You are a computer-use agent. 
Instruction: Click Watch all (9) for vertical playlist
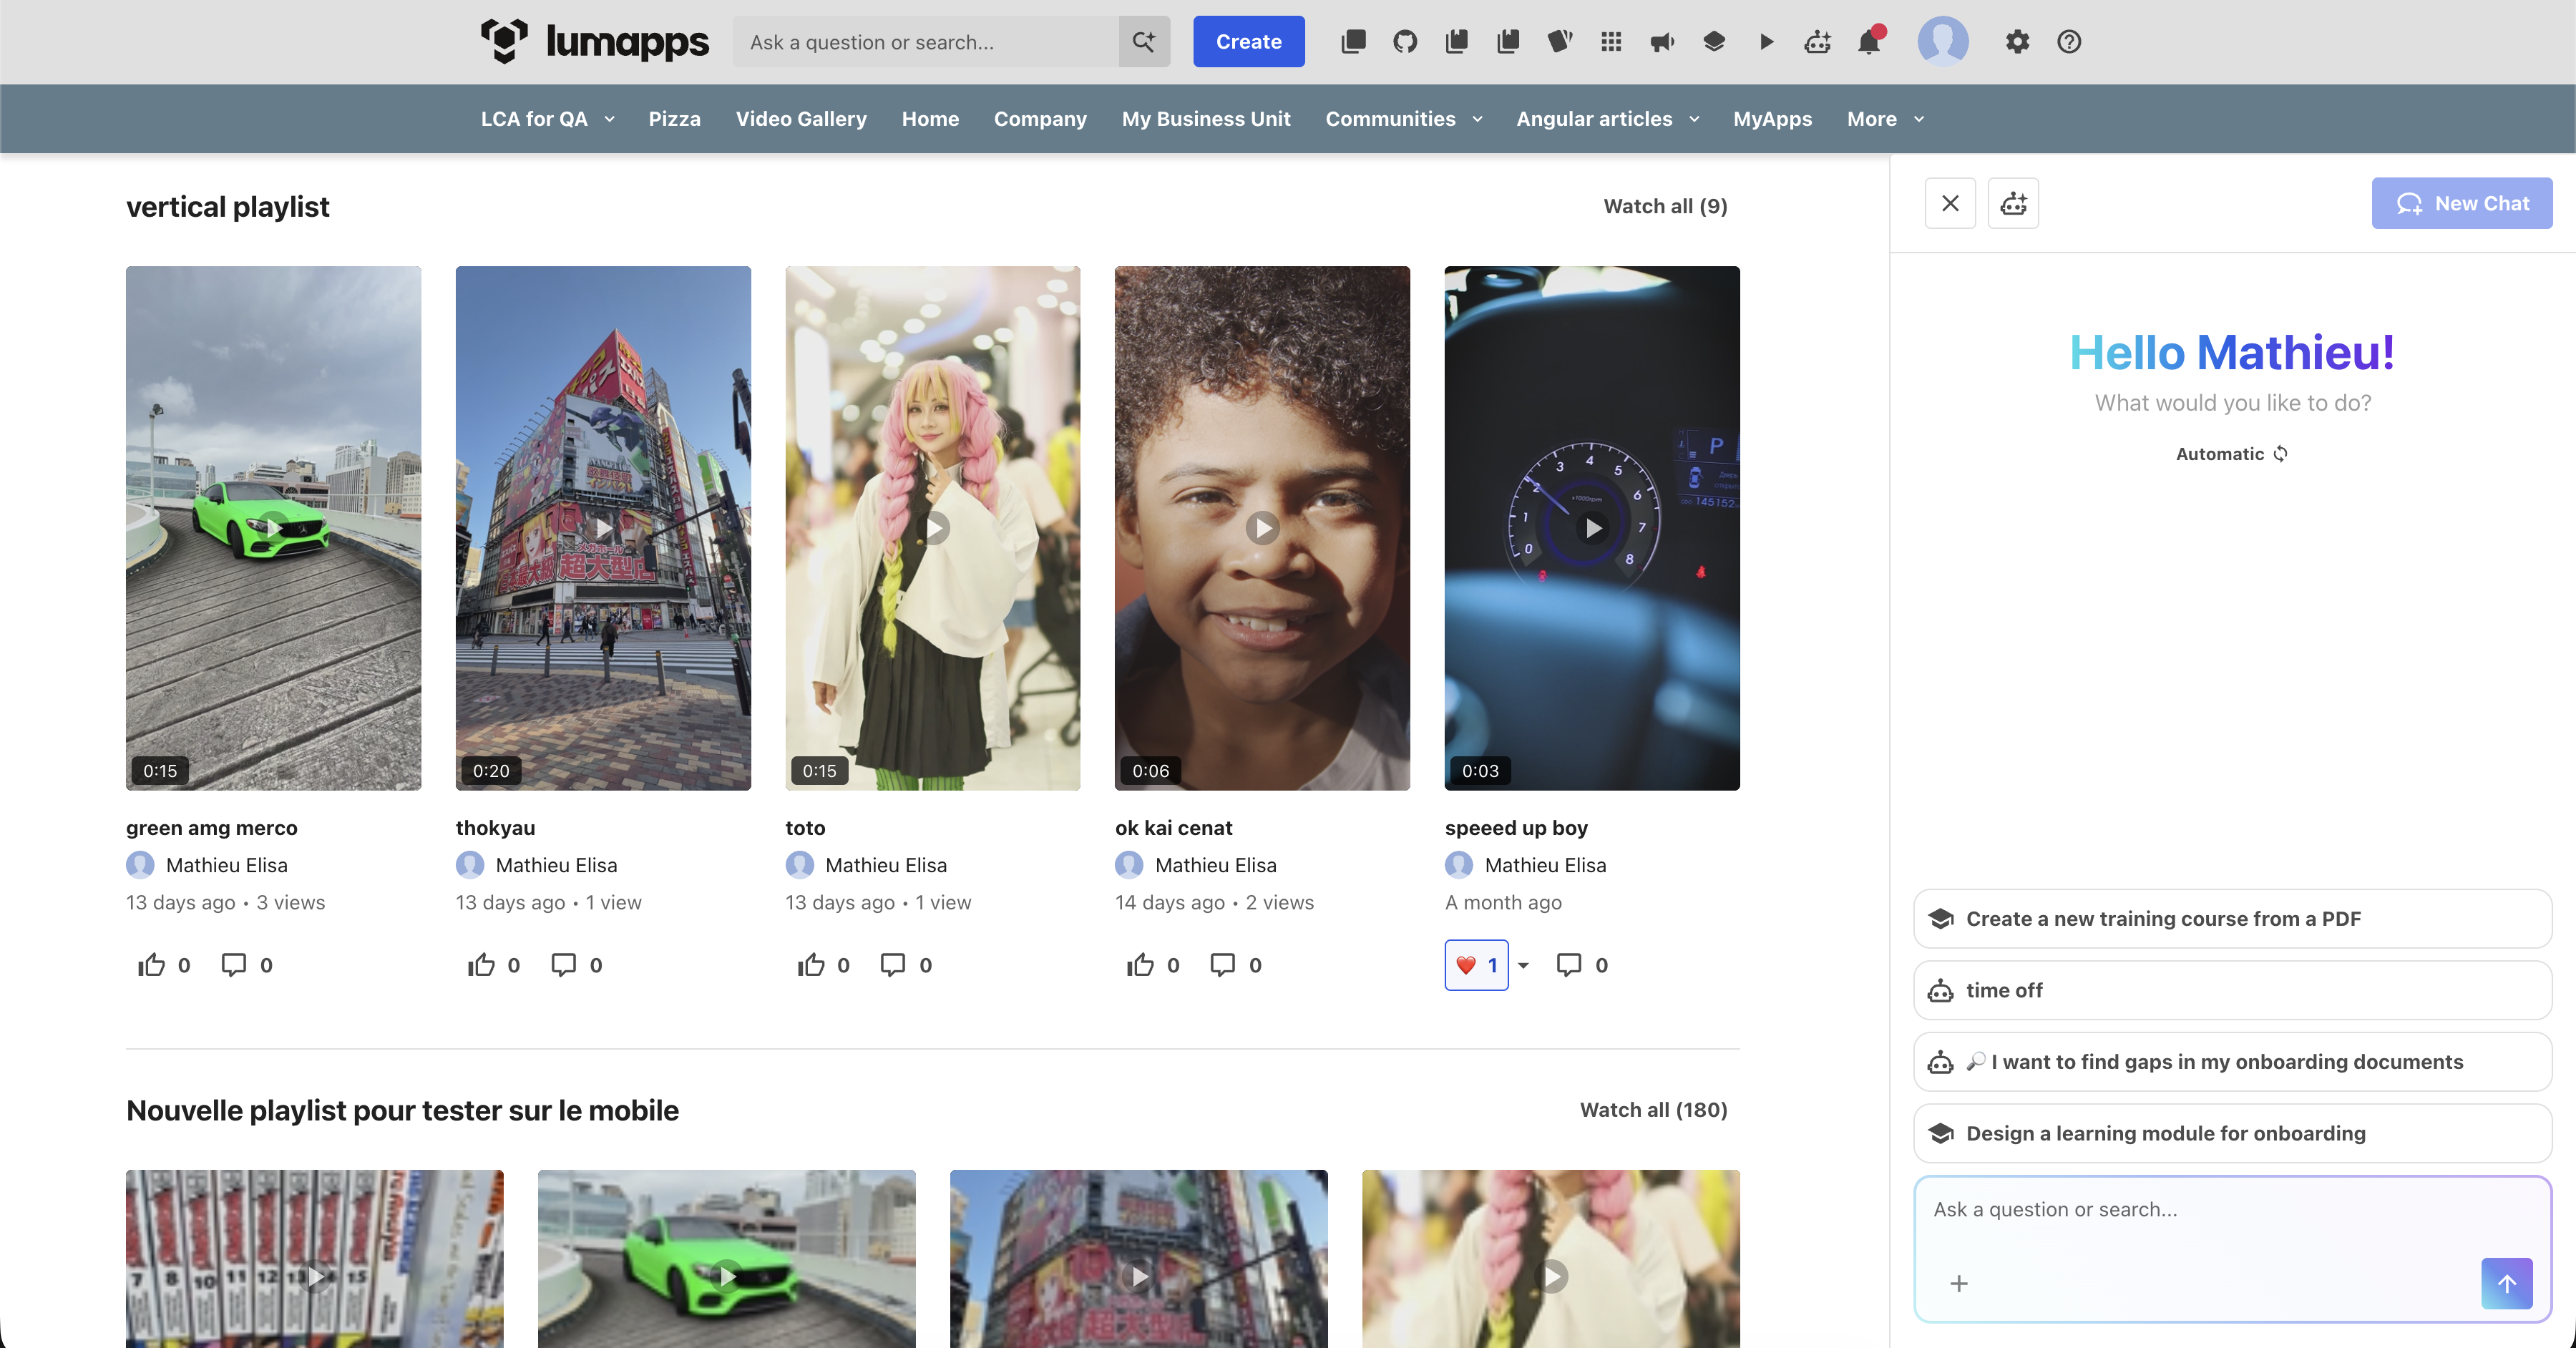[x=1665, y=206]
